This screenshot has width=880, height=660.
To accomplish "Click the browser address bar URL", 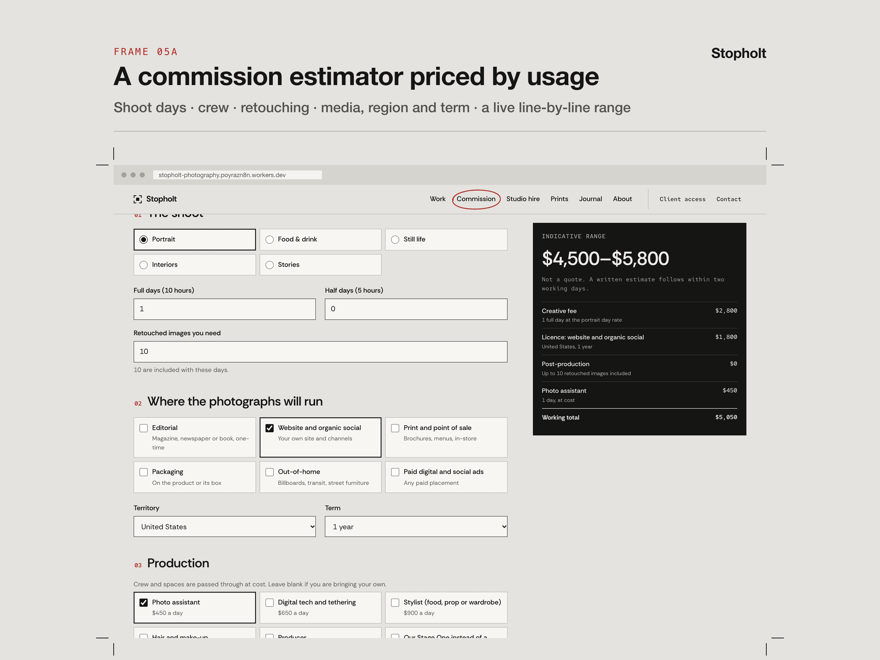I will tap(237, 175).
